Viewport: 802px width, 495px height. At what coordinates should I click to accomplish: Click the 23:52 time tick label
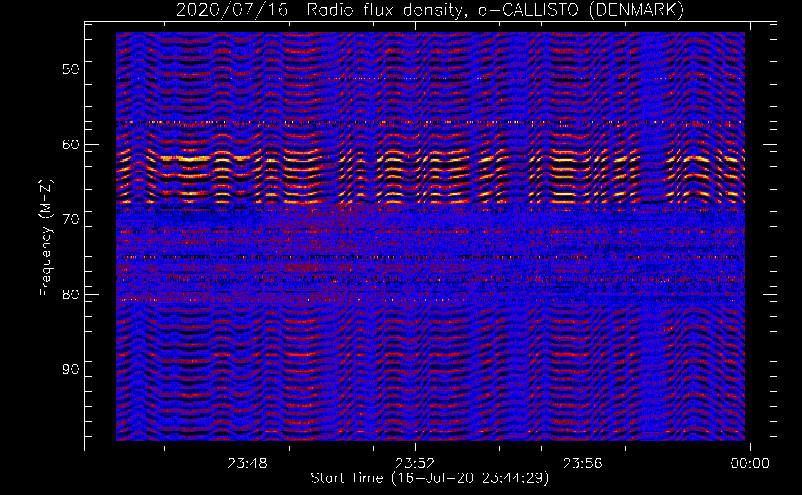(415, 464)
